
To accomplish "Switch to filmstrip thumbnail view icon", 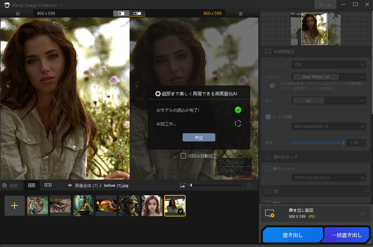I will (48, 185).
